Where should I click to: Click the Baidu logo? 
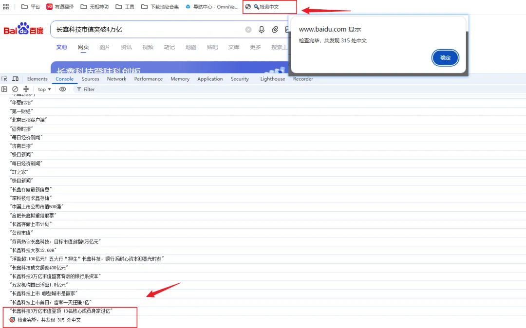tap(23, 29)
